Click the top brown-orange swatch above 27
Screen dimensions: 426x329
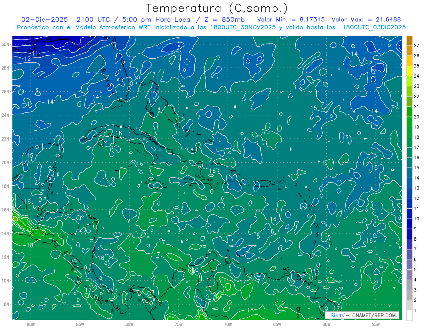pos(409,40)
